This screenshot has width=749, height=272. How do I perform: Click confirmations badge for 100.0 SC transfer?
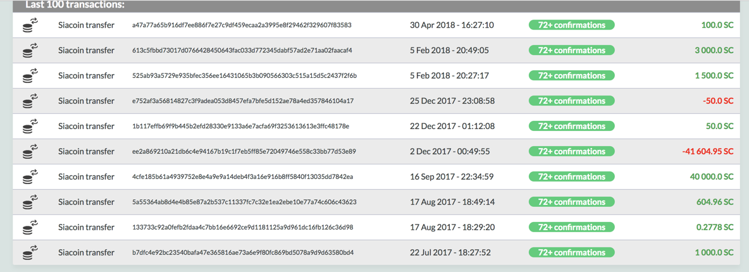[571, 25]
